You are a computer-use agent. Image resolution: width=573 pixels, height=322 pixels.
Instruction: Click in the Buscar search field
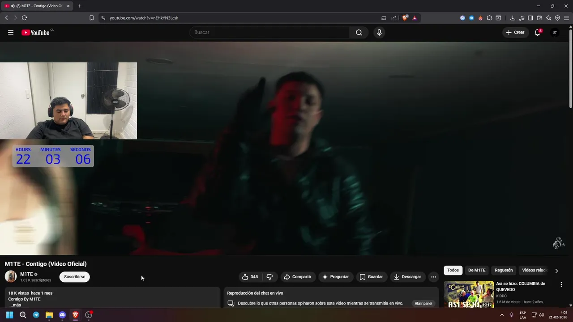tap(269, 32)
